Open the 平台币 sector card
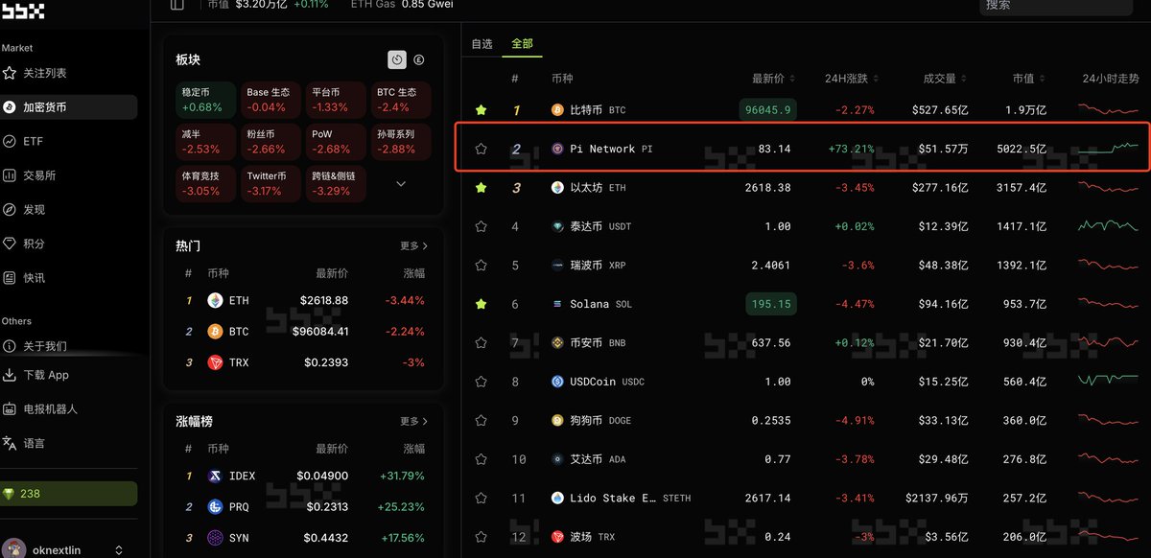Image resolution: width=1151 pixels, height=558 pixels. point(336,100)
